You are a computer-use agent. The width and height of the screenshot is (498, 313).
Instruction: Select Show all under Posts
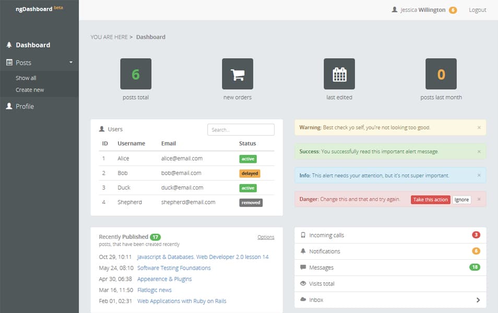[27, 77]
